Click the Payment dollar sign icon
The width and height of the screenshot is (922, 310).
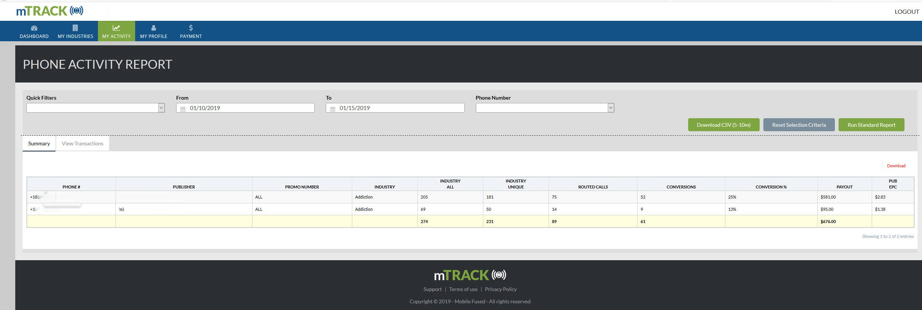pyautogui.click(x=191, y=28)
